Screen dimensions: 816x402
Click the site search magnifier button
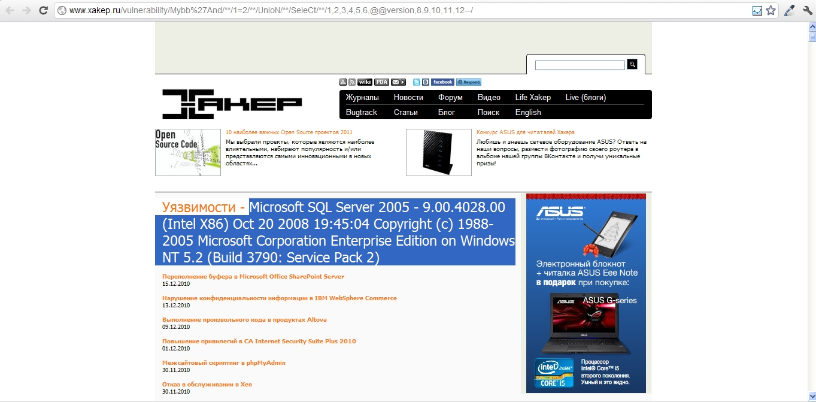[x=632, y=64]
